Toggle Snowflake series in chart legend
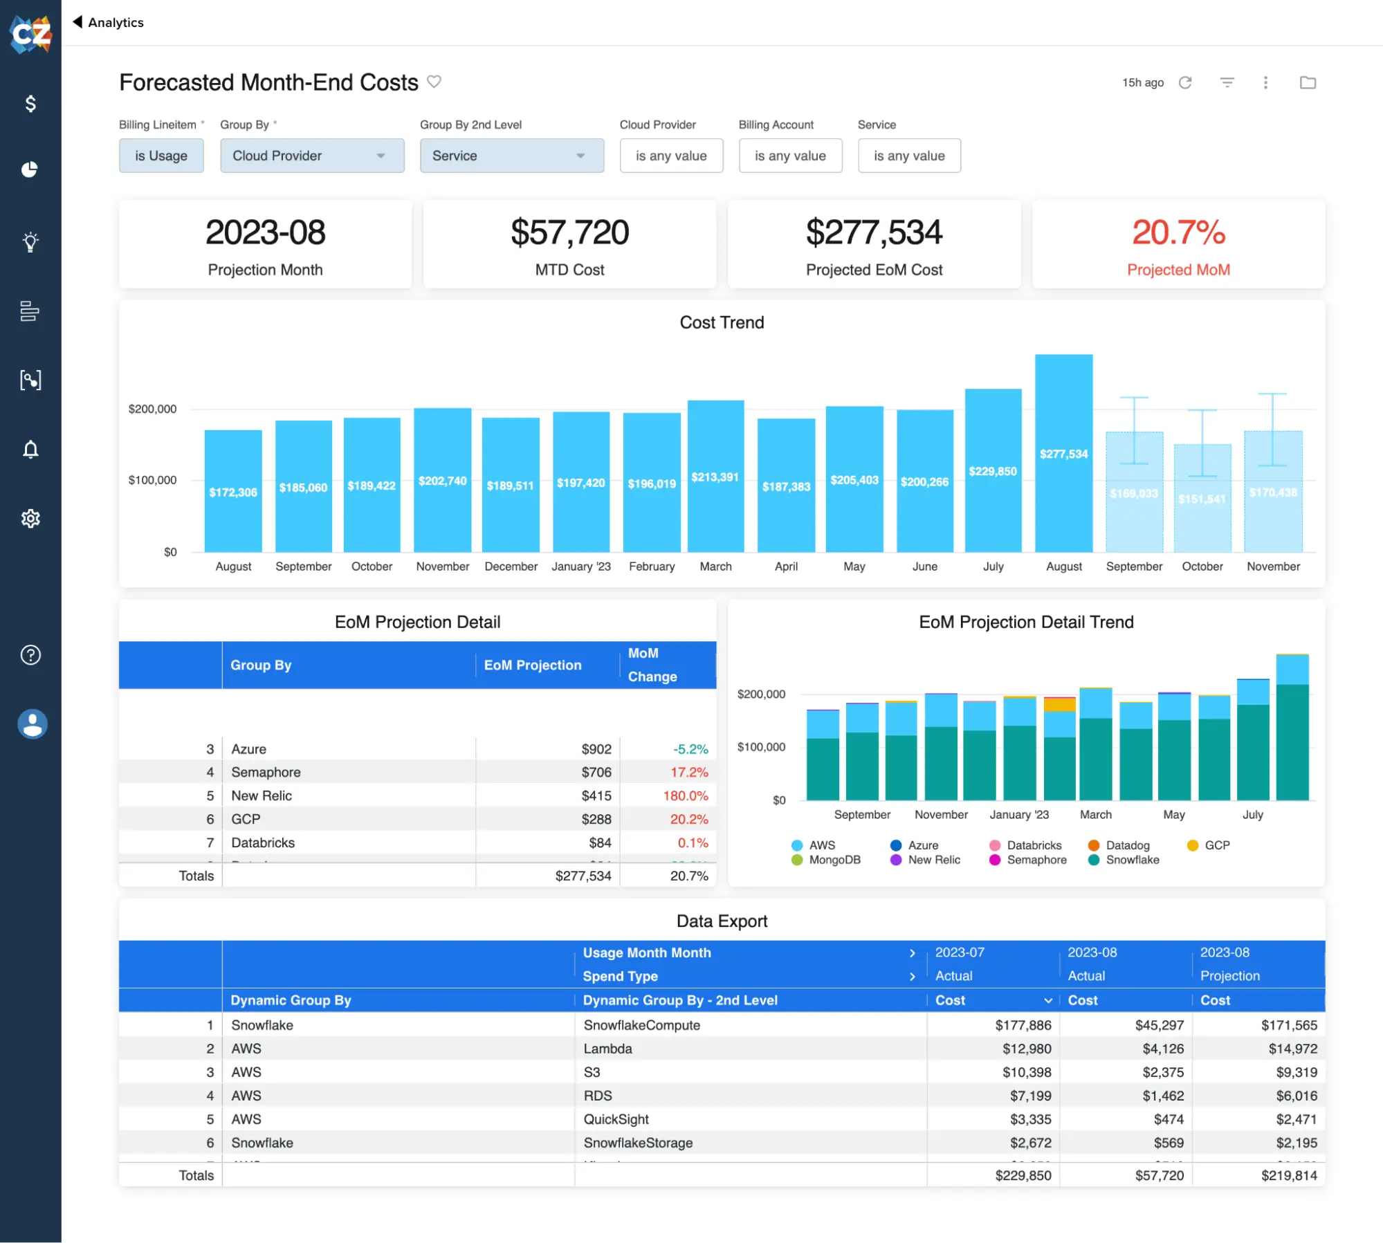This screenshot has height=1243, width=1383. coord(1124,860)
